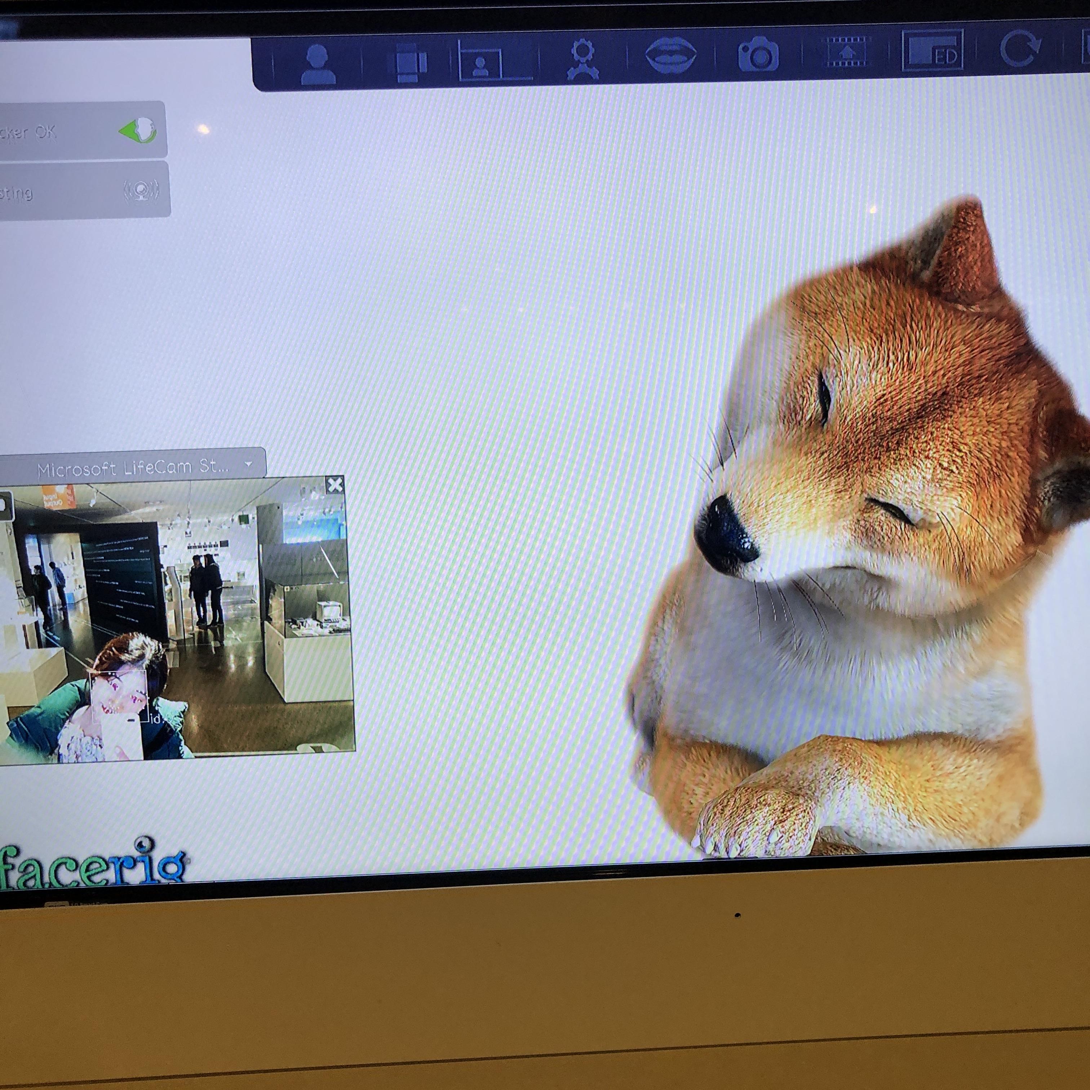The height and width of the screenshot is (1090, 1090).
Task: Click the lips lip-sync icon
Action: coord(671,55)
